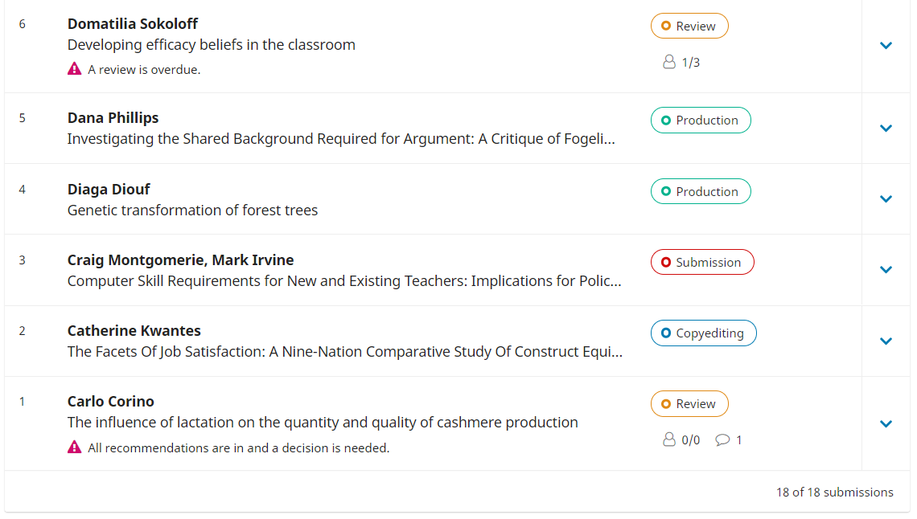The width and height of the screenshot is (917, 519).
Task: Click Production badge for Diaga Diouf
Action: click(x=700, y=191)
